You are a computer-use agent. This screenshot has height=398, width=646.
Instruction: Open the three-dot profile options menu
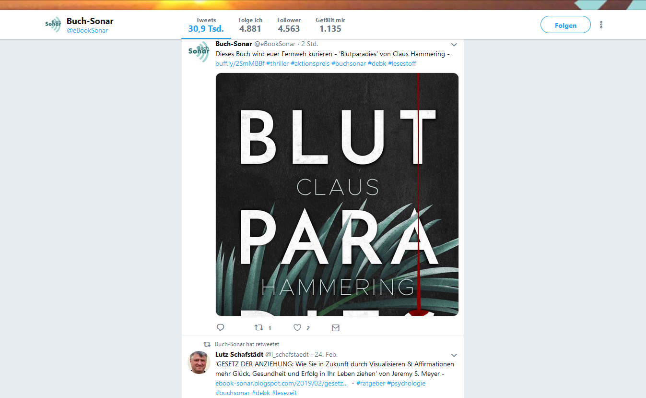click(x=601, y=24)
